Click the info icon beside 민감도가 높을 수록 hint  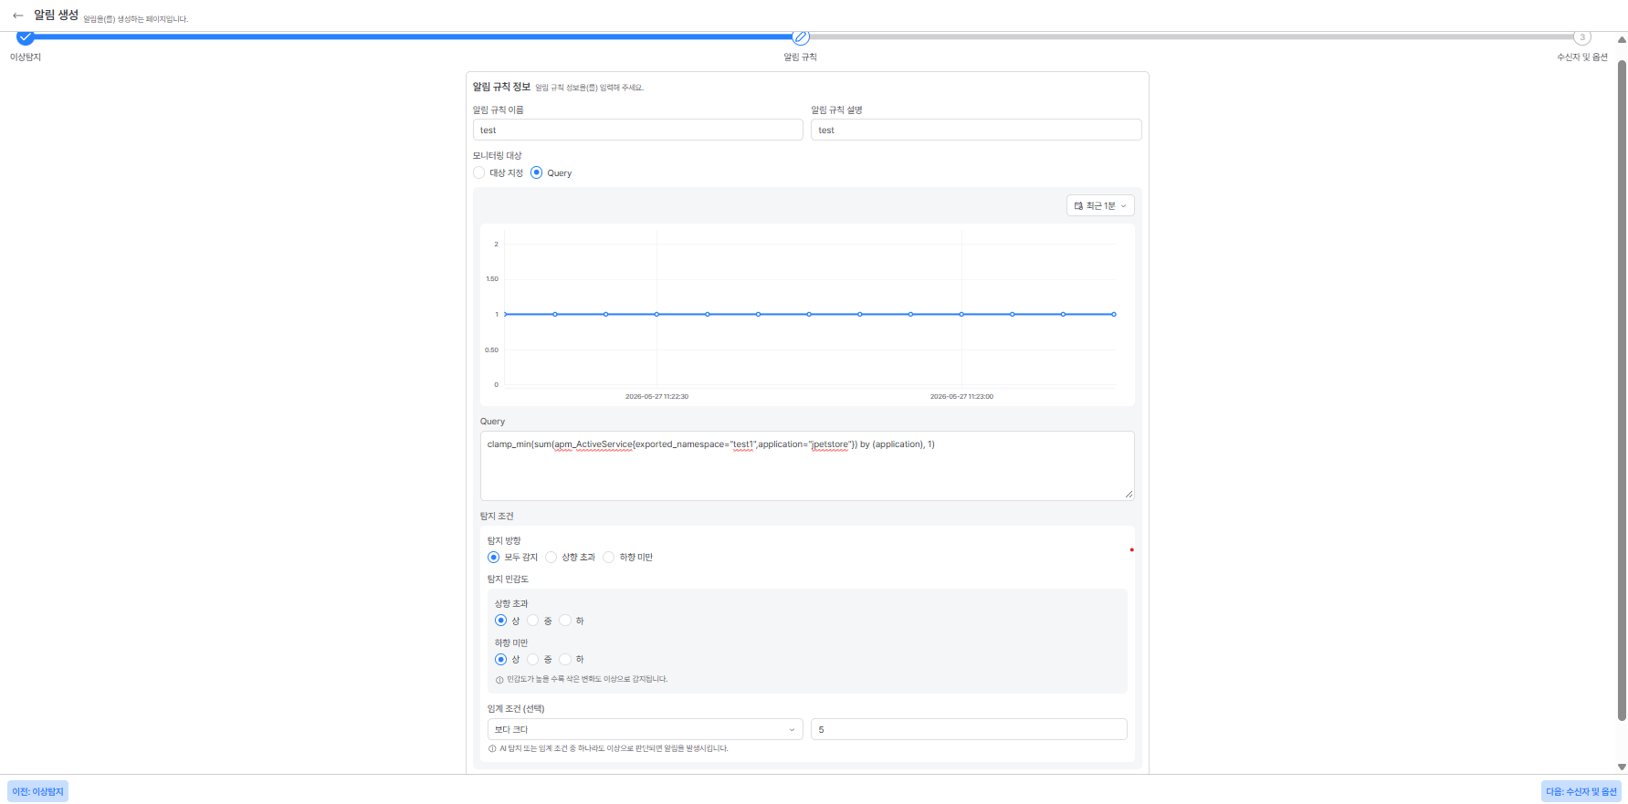[x=499, y=680]
